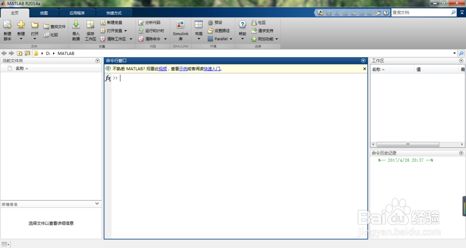Open the 打开变量 dropdown arrow
This screenshot has width=466, height=248.
(125, 31)
